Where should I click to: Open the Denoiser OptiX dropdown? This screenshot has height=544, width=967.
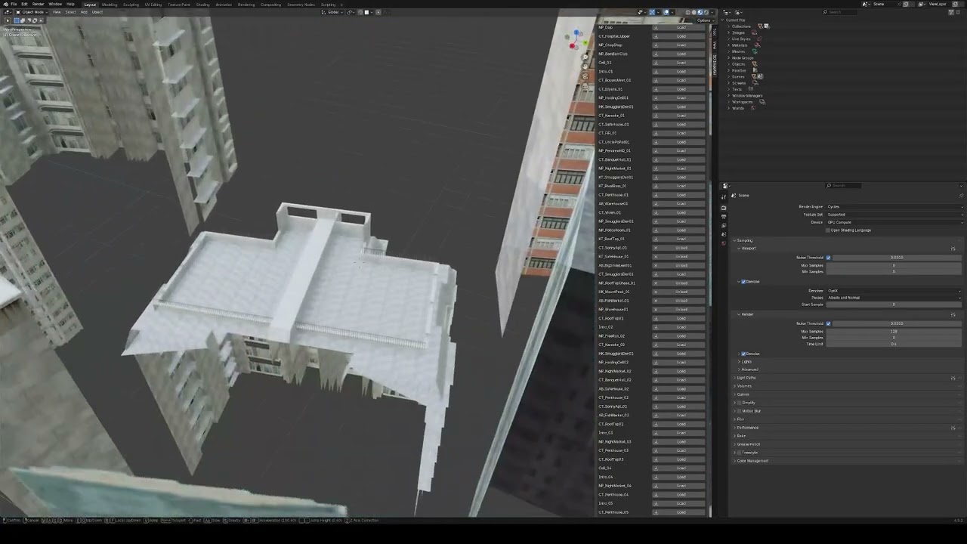[x=894, y=291]
